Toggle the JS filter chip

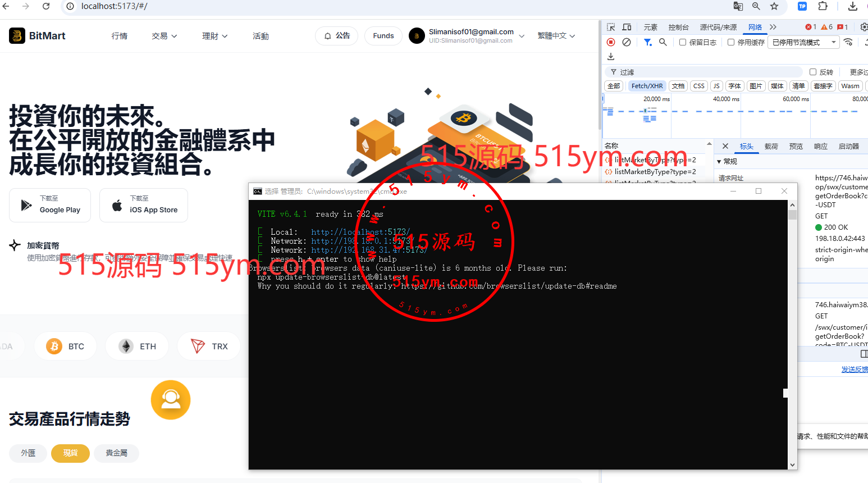point(716,86)
